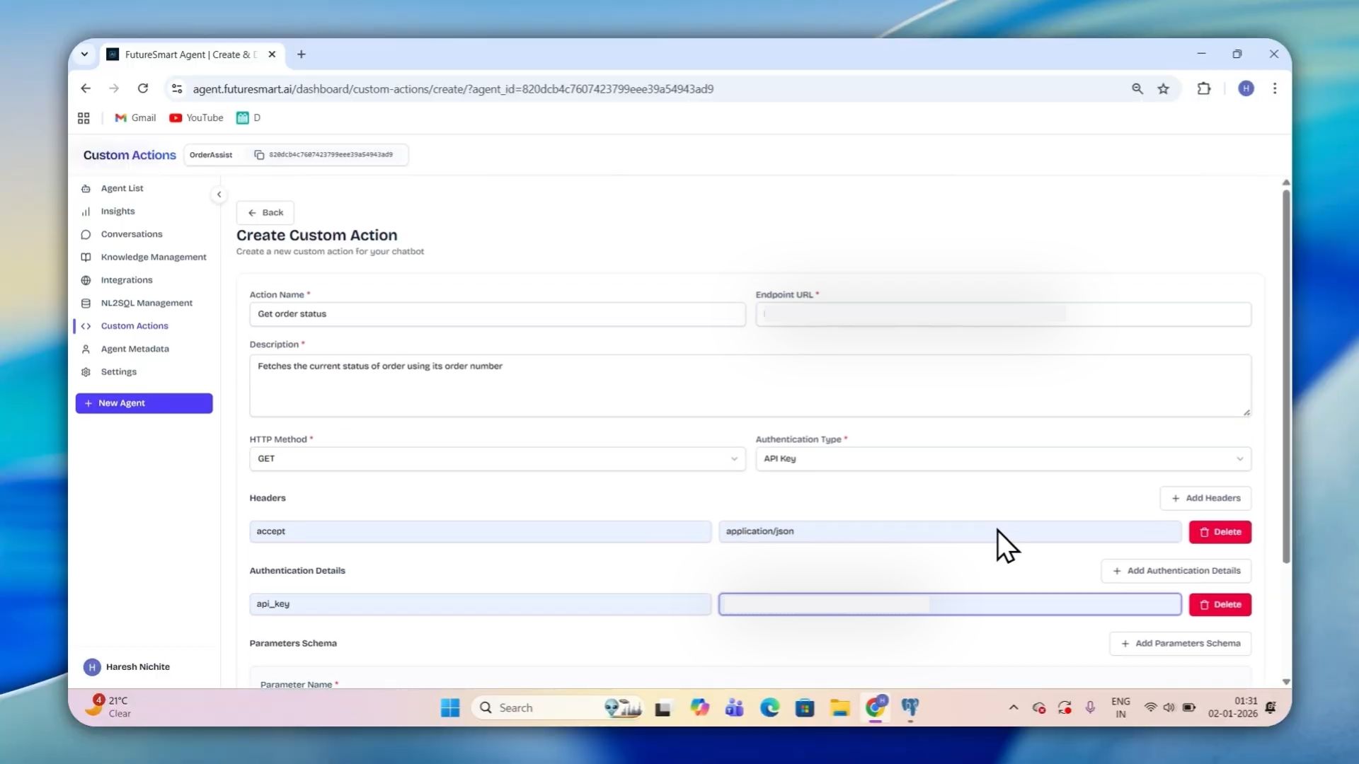Open File Explorer from taskbar
The image size is (1359, 764).
(840, 707)
